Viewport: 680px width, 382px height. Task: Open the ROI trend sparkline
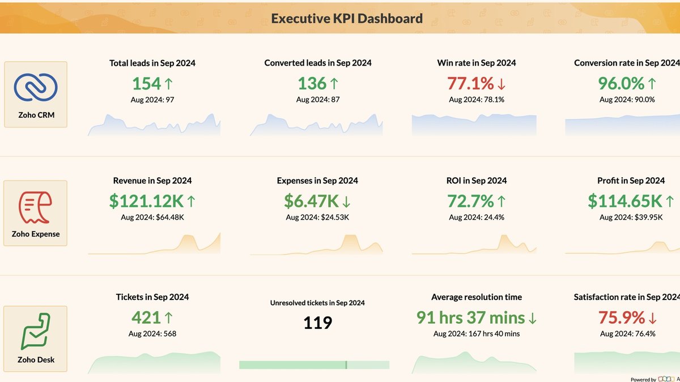[474, 244]
